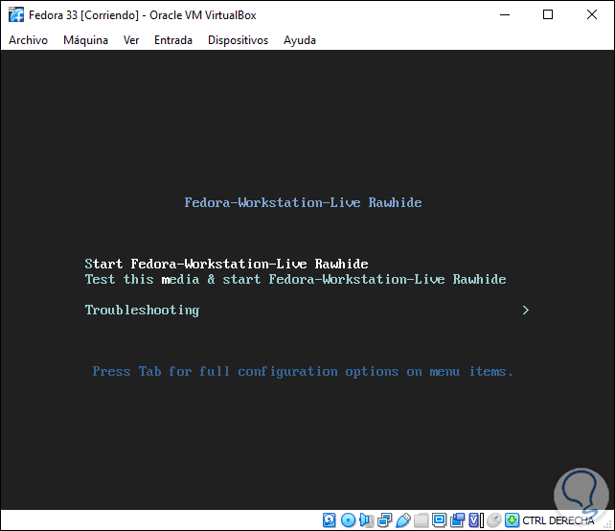
Task: Click the CPU virtualization status icon
Action: [474, 520]
